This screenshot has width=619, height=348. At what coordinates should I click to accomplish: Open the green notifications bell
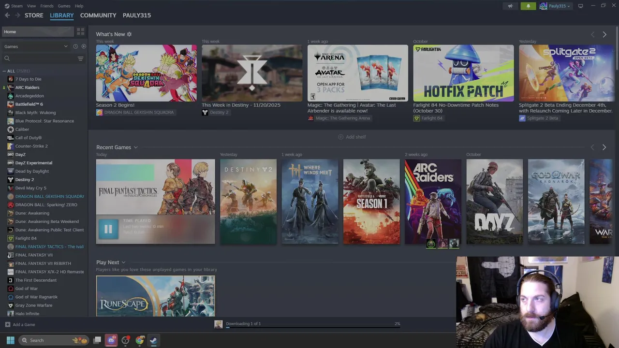[x=528, y=6]
